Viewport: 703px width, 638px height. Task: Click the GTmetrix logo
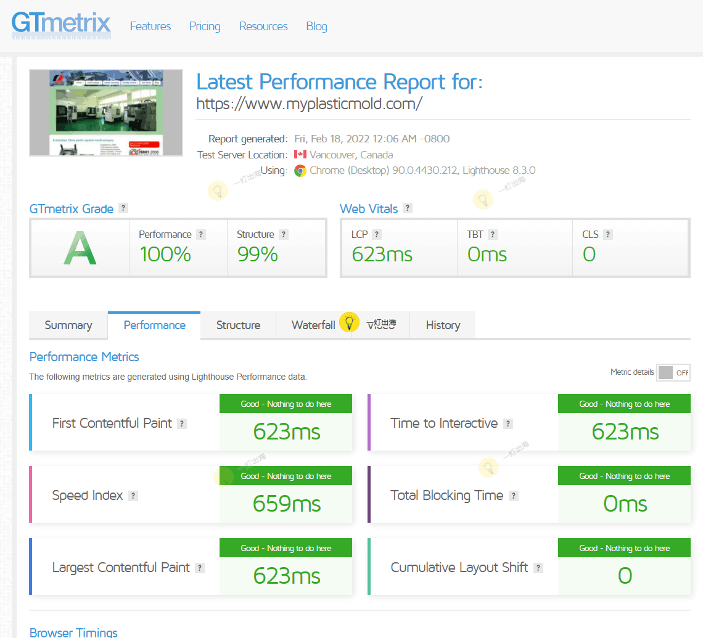61,25
